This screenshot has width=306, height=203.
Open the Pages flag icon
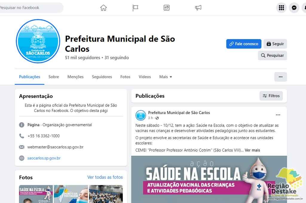135,8
